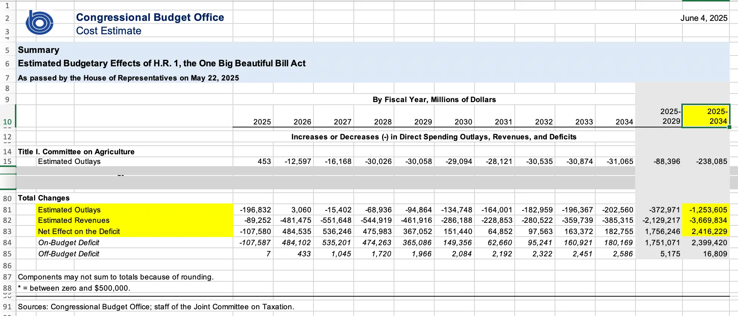738x316 pixels.
Task: Click the 2031 fiscal year column label
Action: click(x=504, y=122)
